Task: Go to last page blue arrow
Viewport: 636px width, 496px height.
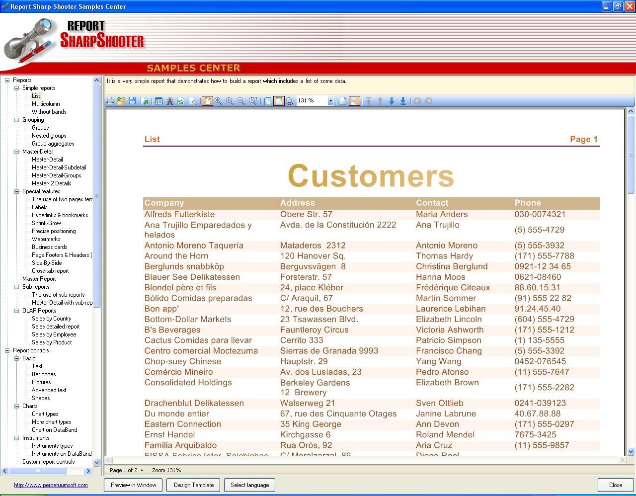Action: [x=403, y=101]
